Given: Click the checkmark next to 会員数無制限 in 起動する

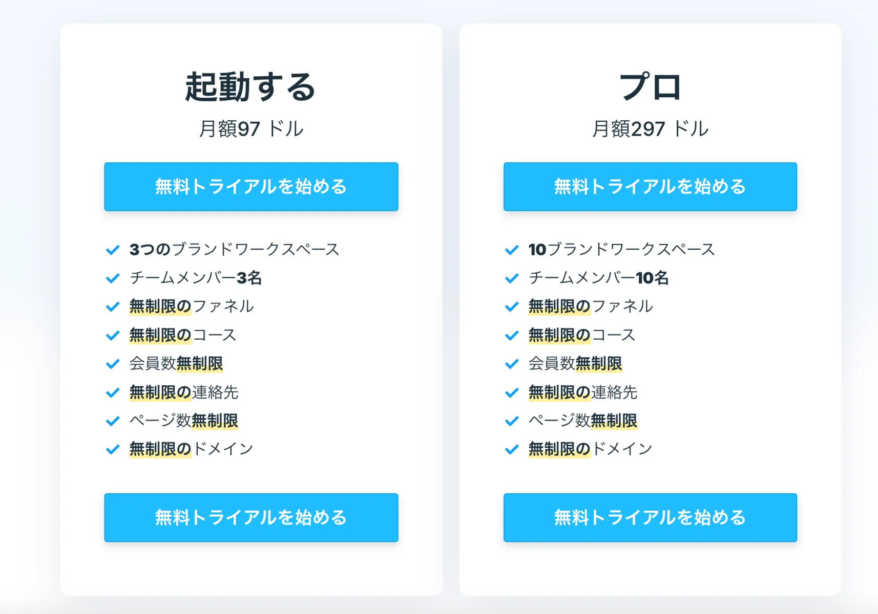Looking at the screenshot, I should click(112, 364).
